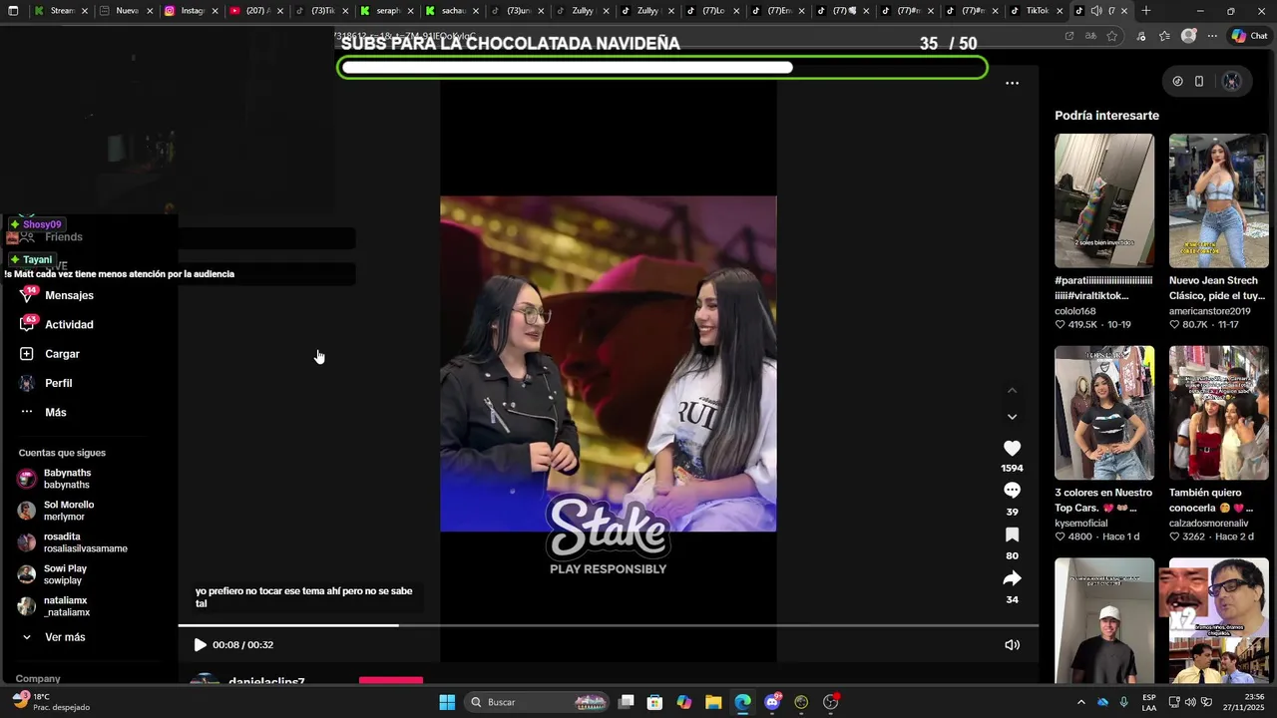The width and height of the screenshot is (1277, 718).
Task: Open File Explorer on taskbar
Action: (713, 702)
